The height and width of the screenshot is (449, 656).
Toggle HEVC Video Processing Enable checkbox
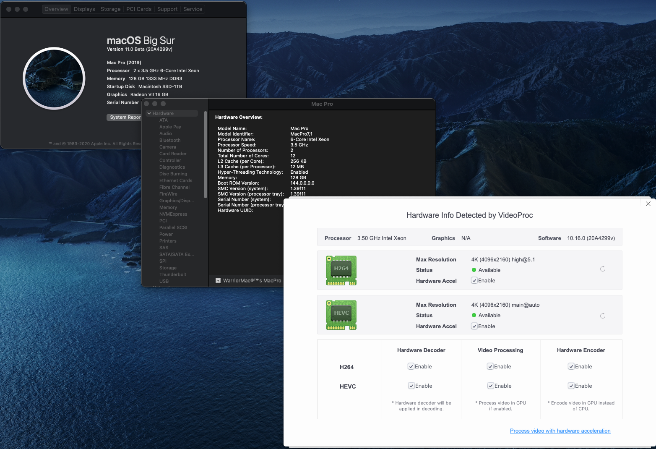pos(490,386)
